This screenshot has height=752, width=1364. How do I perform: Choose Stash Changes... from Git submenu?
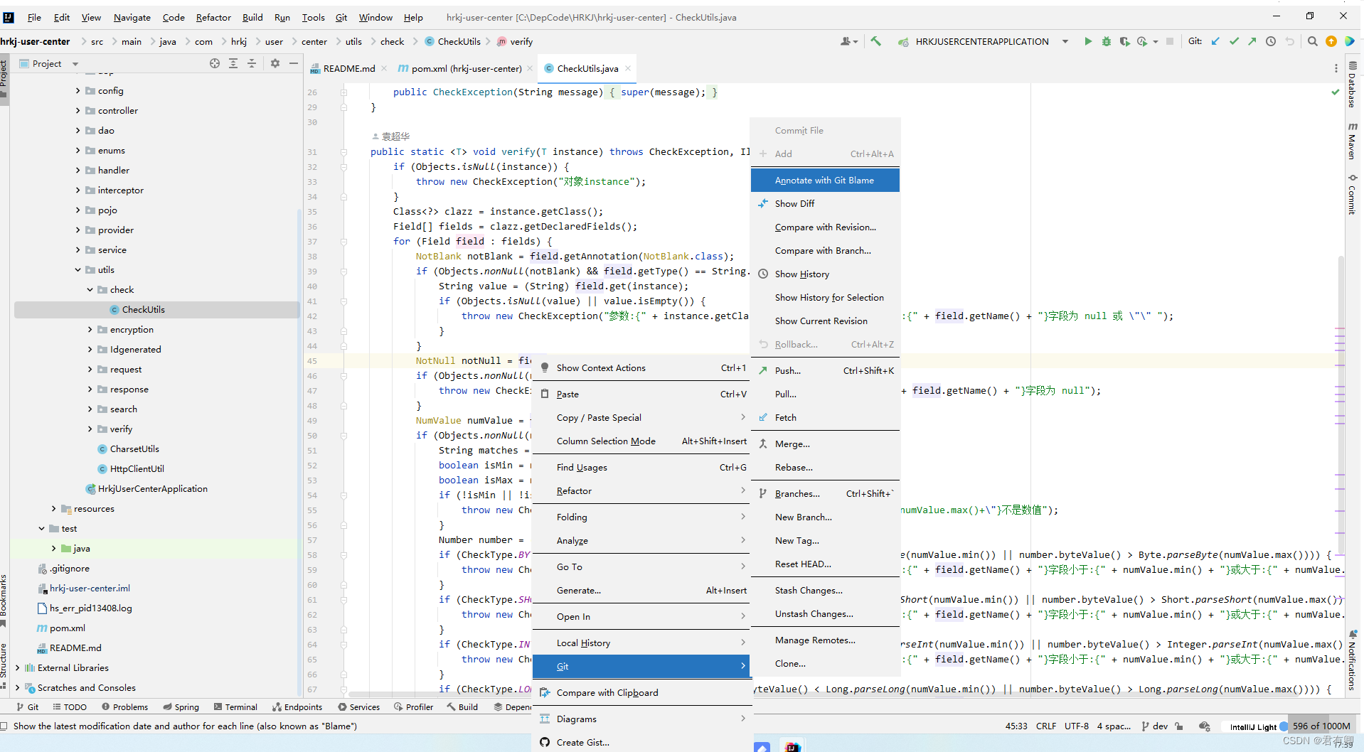click(825, 591)
